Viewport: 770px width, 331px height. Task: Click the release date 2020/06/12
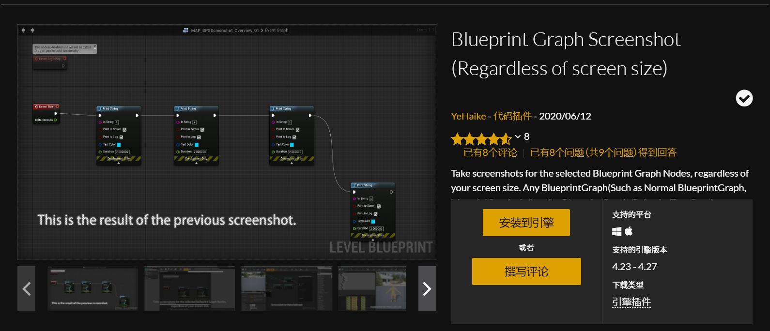(565, 116)
